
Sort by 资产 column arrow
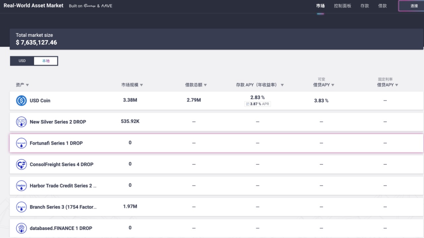coord(27,85)
